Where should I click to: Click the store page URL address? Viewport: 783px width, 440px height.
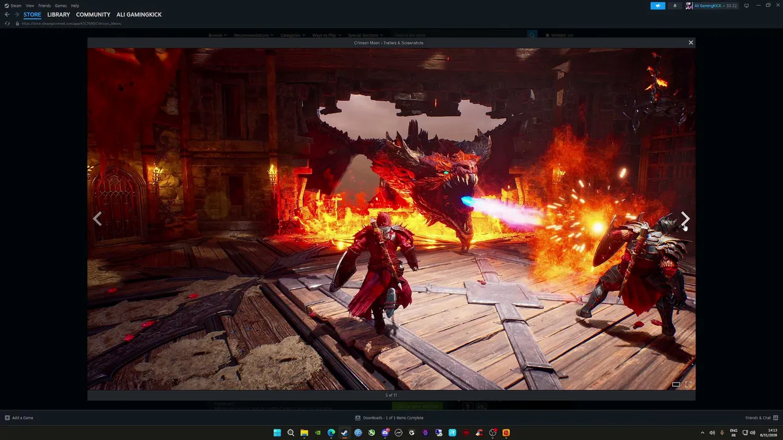(72, 23)
